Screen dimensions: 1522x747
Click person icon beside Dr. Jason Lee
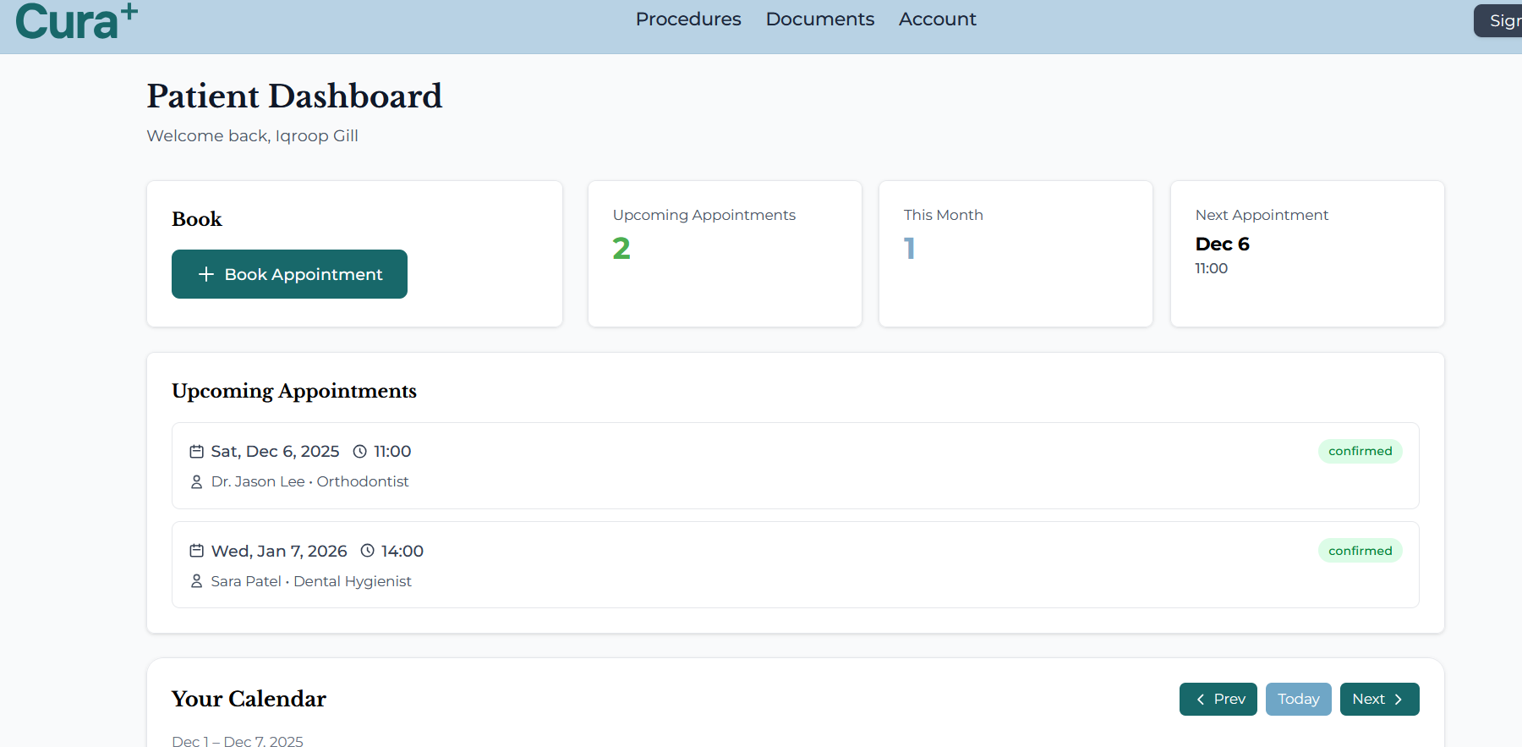[x=196, y=482]
